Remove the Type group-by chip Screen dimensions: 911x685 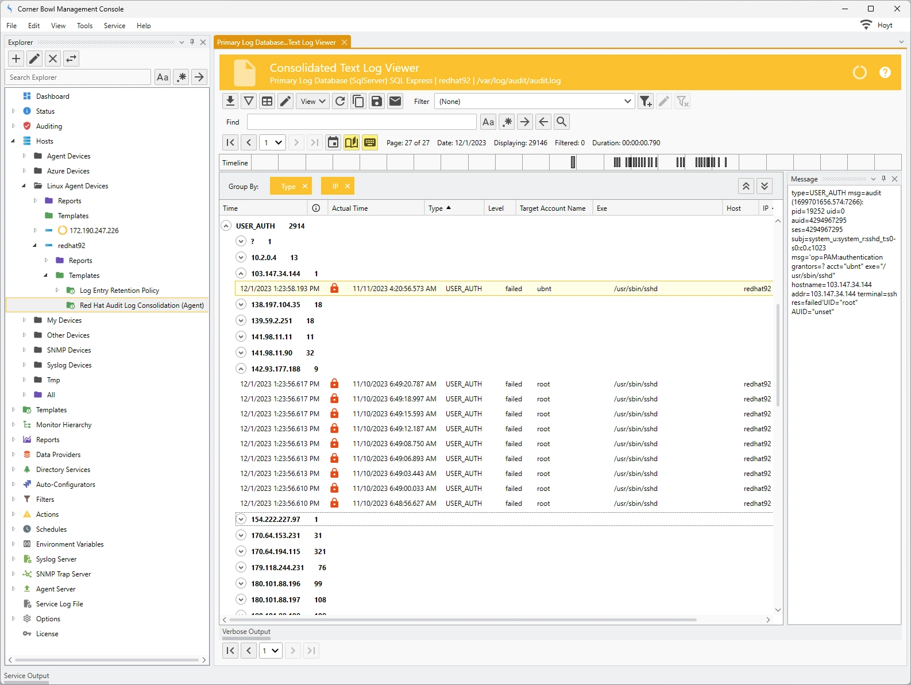click(305, 186)
